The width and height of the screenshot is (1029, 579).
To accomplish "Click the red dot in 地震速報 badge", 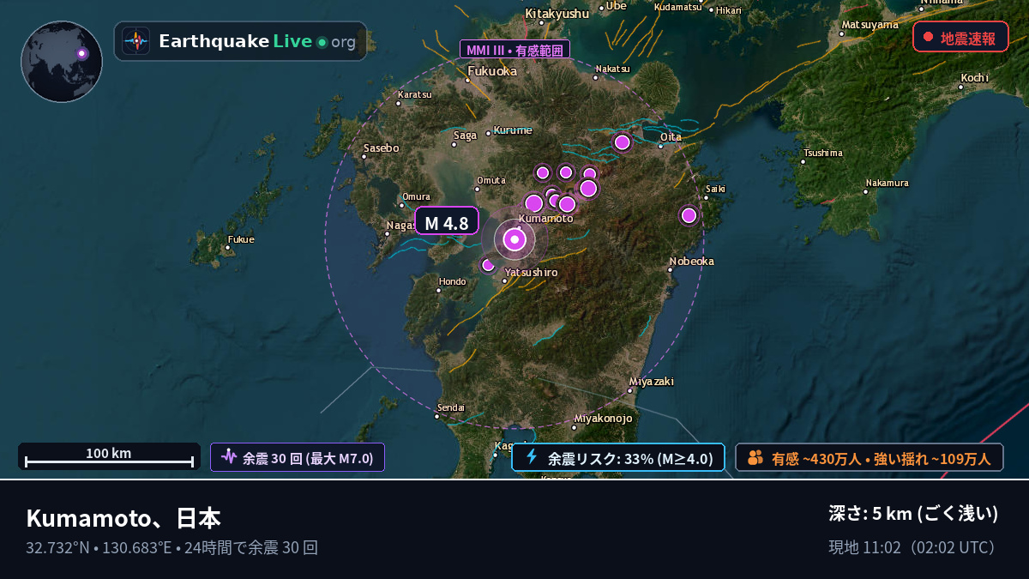I will pos(928,37).
